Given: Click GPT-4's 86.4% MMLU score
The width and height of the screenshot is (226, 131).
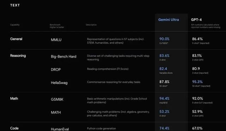Looking at the screenshot, I should pyautogui.click(x=197, y=39).
